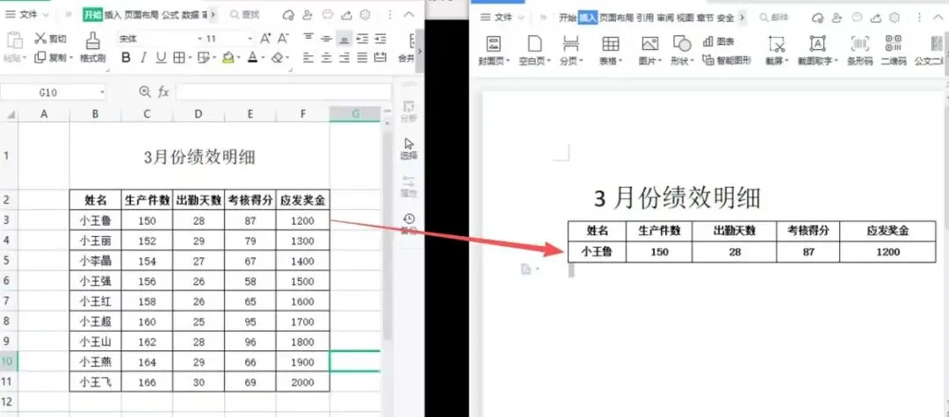
Task: Switch to 视图 tab in Writer
Action: pos(685,18)
